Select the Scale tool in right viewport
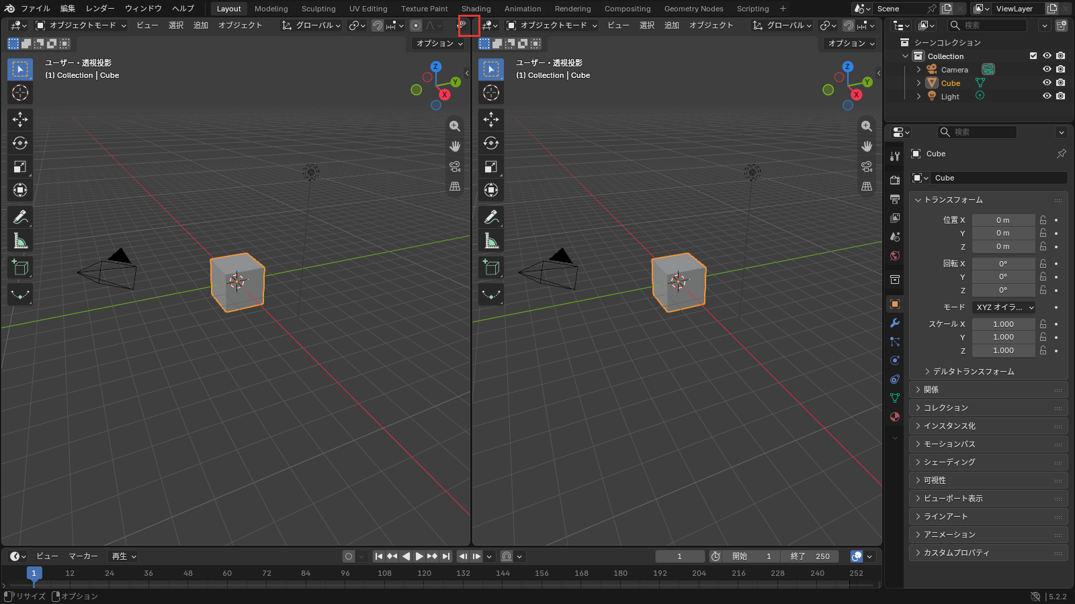The width and height of the screenshot is (1075, 604). pos(491,166)
